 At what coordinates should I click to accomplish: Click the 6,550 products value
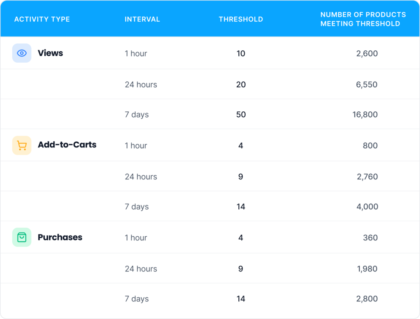[x=367, y=85]
